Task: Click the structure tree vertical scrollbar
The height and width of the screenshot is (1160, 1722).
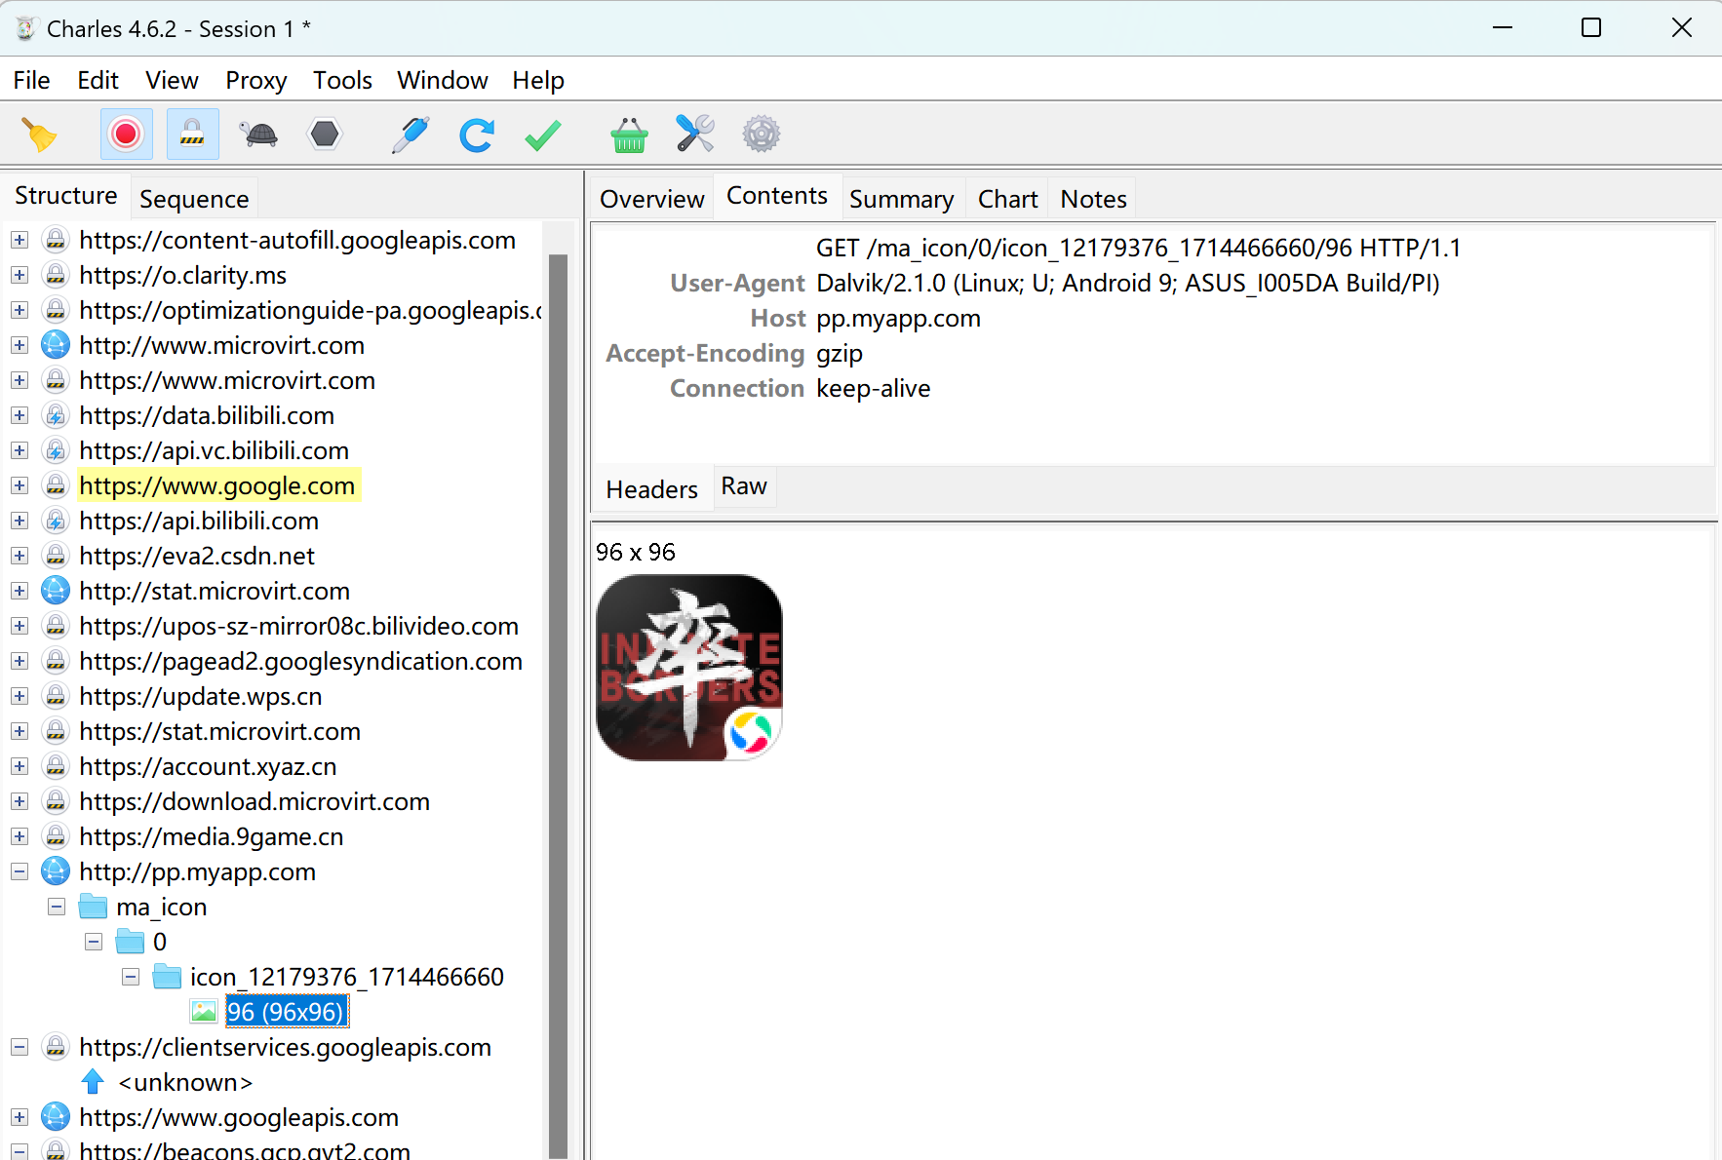Action: click(x=558, y=706)
